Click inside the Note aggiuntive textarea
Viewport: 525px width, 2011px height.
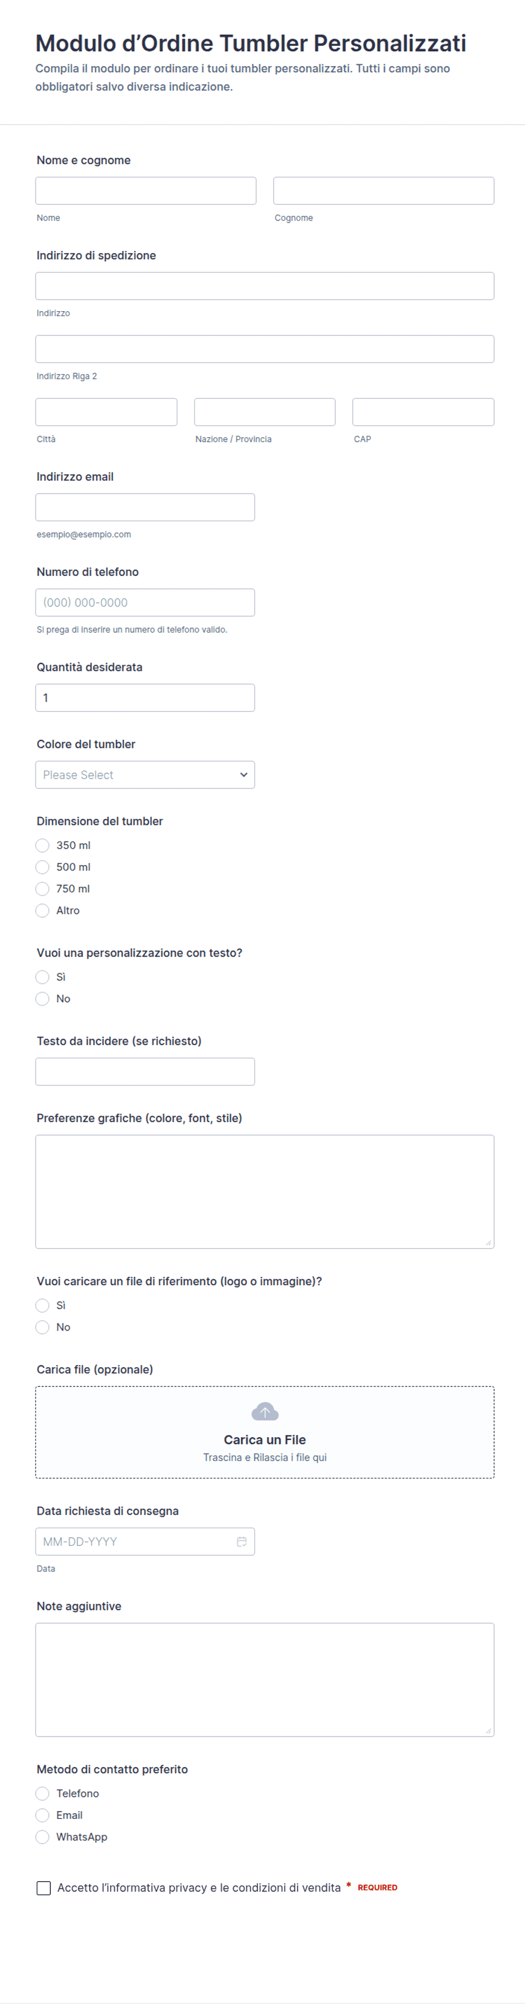(264, 1680)
